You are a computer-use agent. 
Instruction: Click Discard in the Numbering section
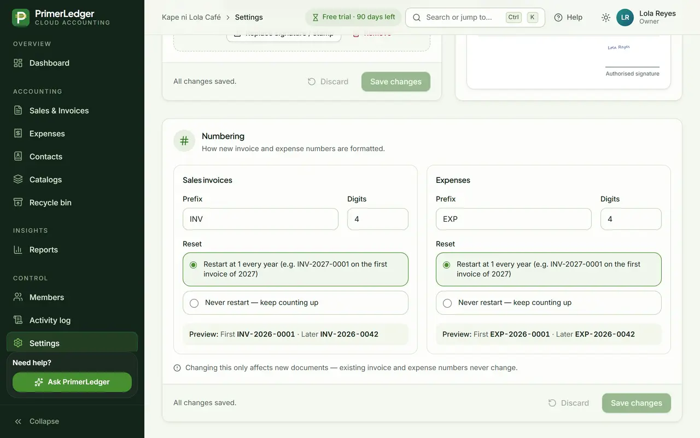pyautogui.click(x=568, y=403)
